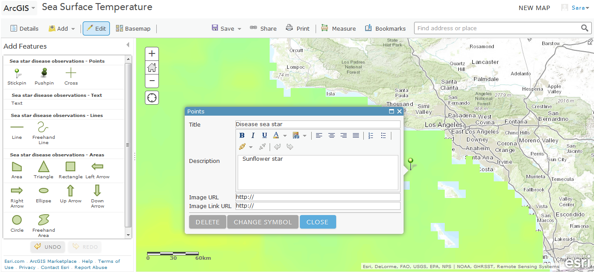Toggle bold formatting in the description editor
The height and width of the screenshot is (272, 594).
click(x=242, y=135)
